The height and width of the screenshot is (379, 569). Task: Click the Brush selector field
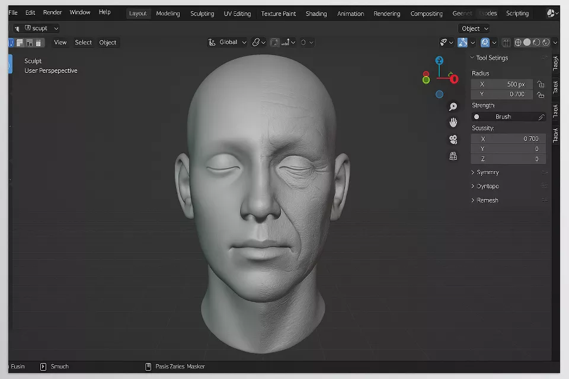click(x=508, y=117)
